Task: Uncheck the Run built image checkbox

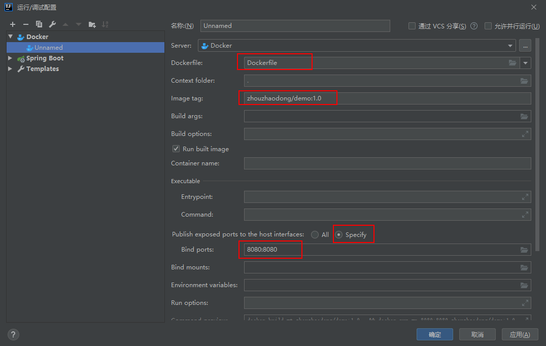Action: point(176,149)
